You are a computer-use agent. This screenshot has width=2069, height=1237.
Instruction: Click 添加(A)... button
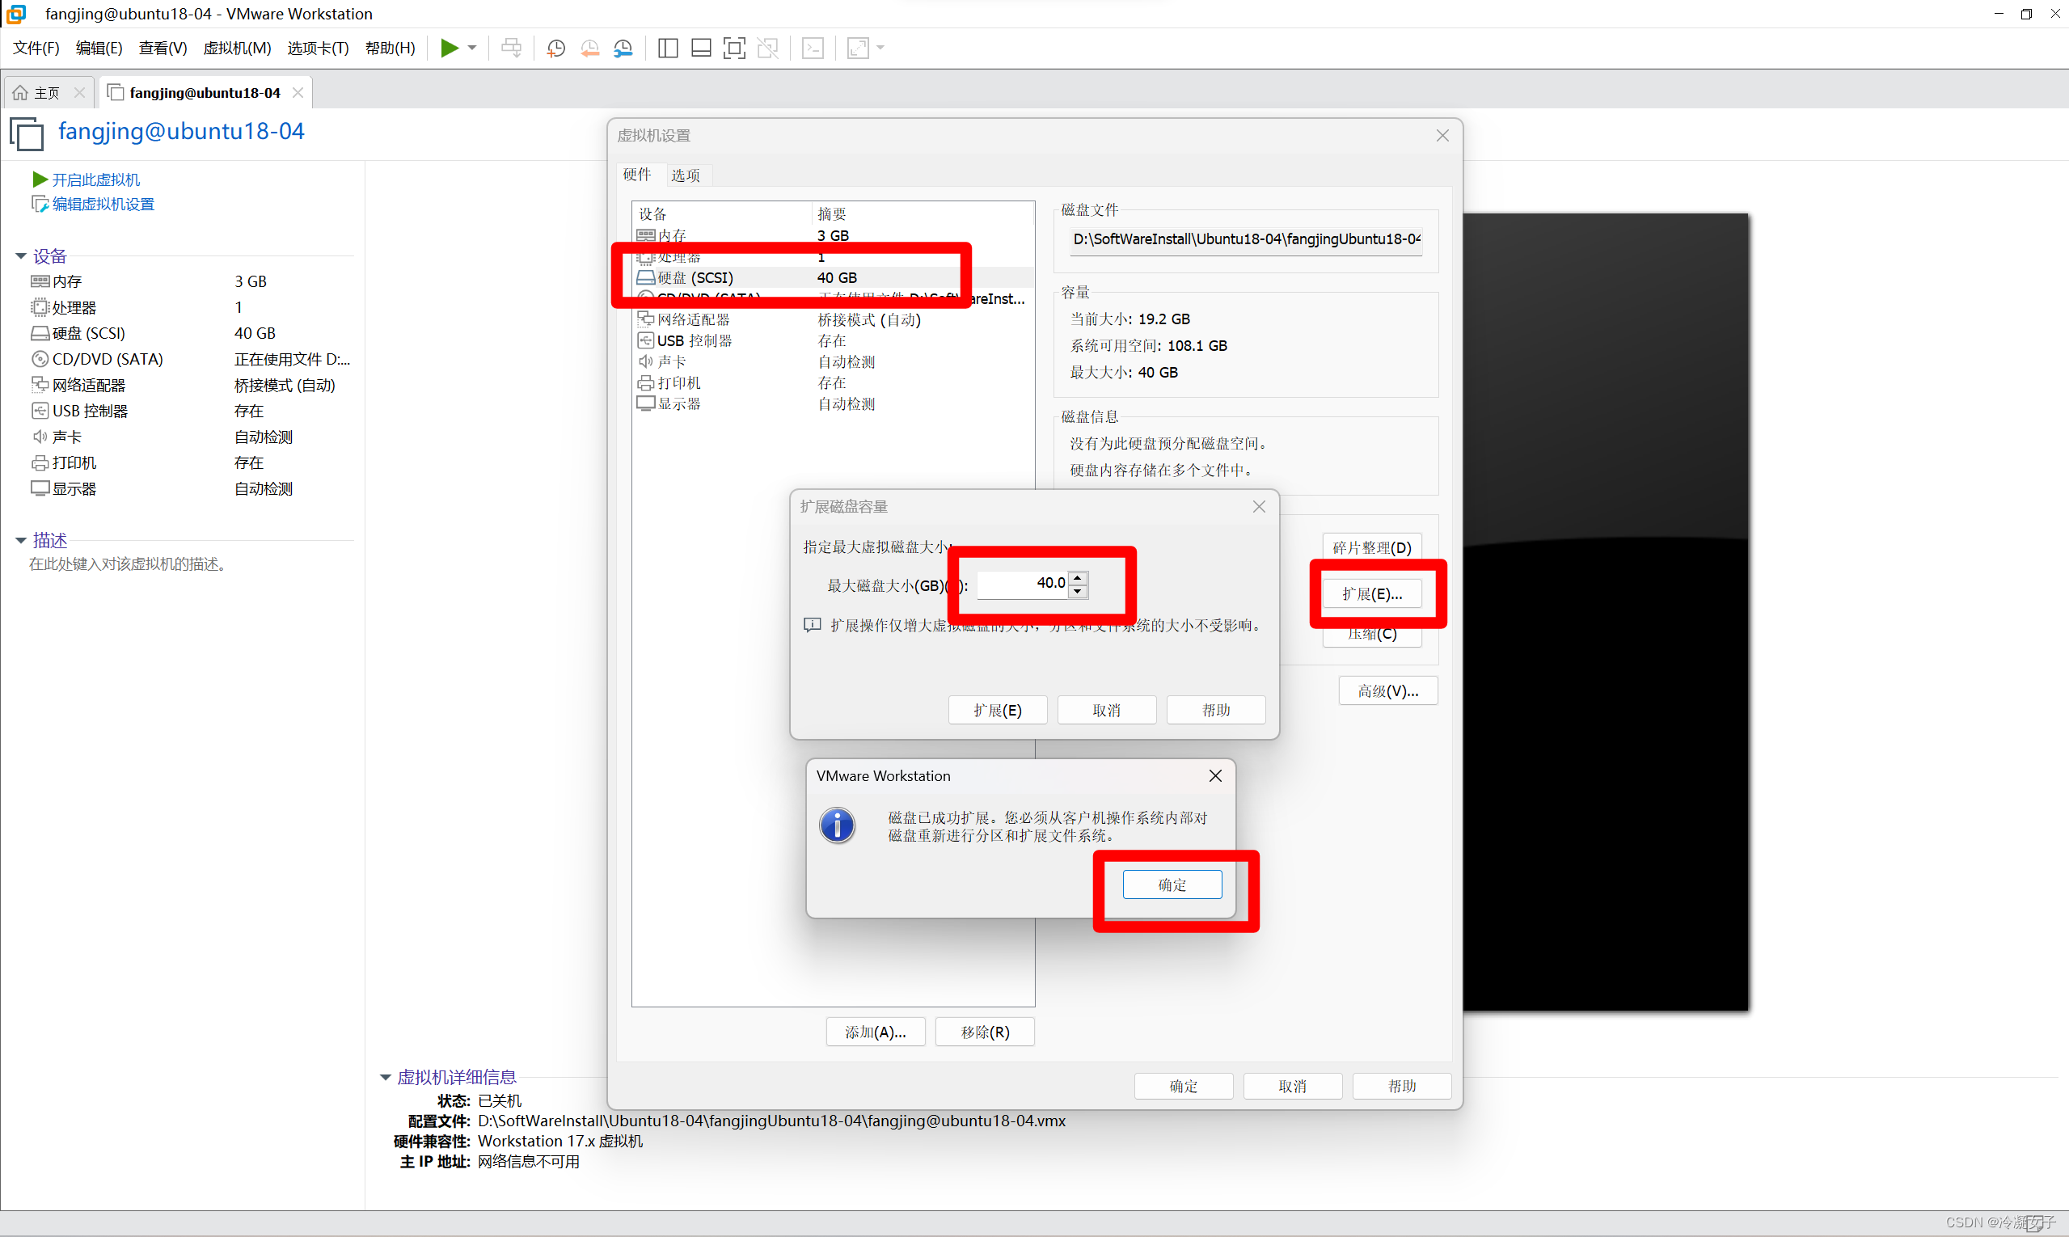(x=876, y=1032)
